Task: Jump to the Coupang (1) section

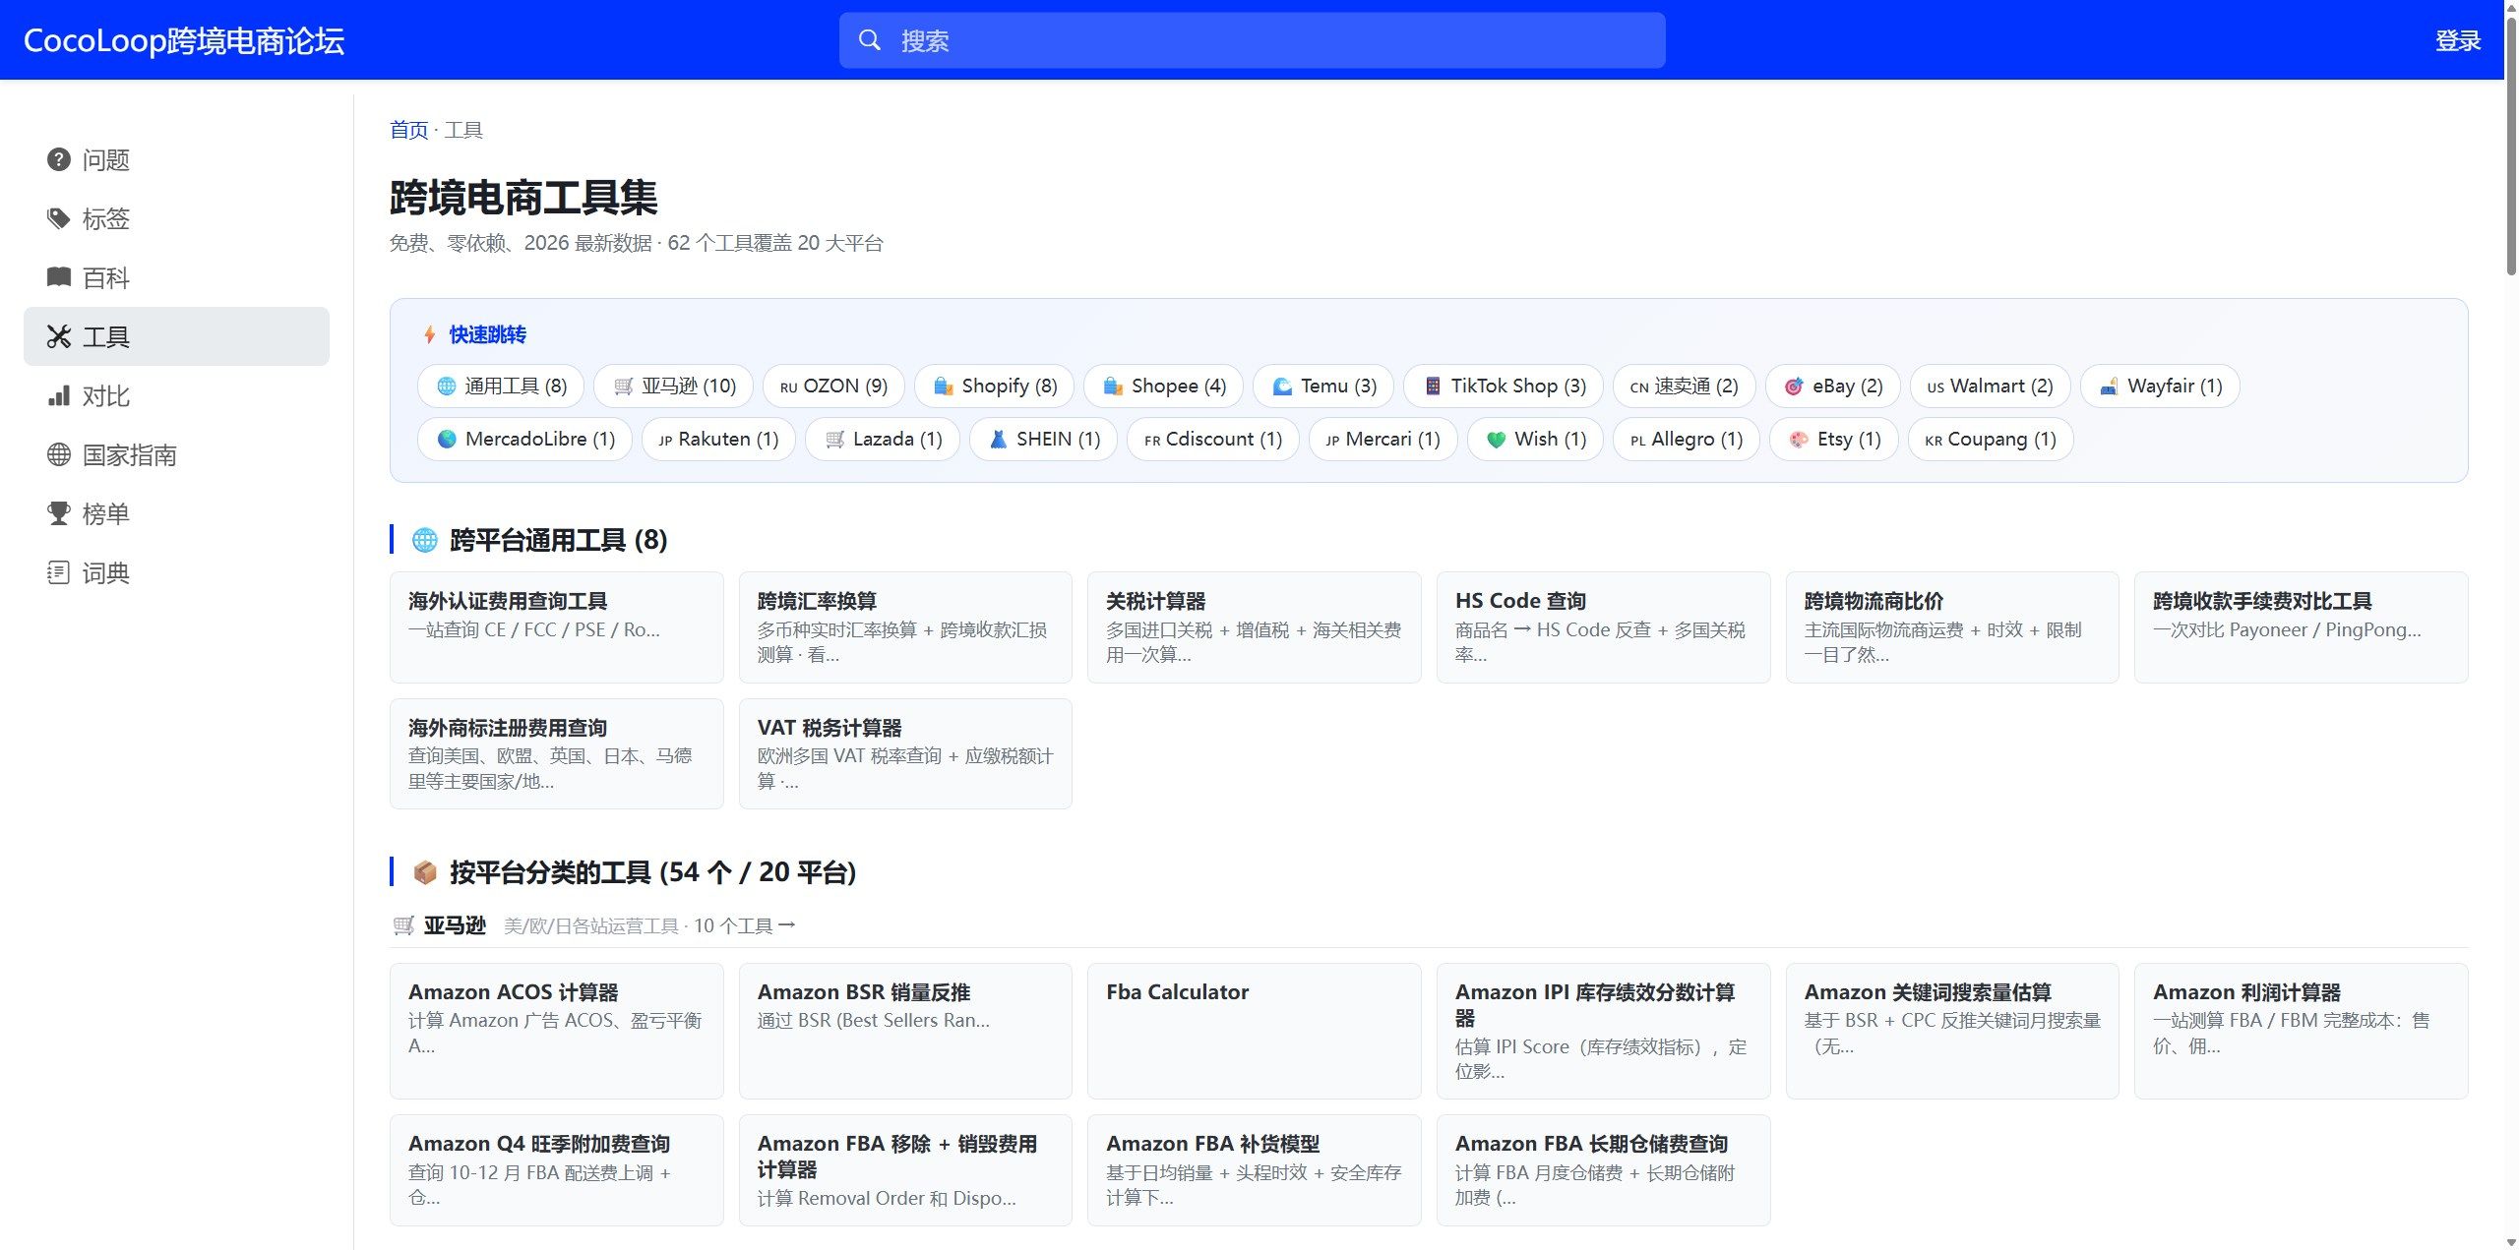Action: [x=1991, y=440]
